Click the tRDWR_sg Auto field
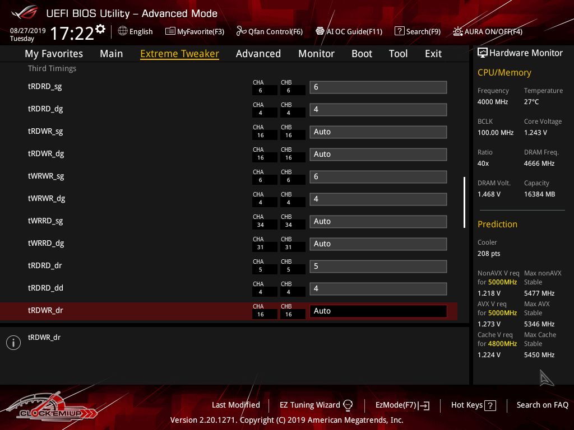 click(x=378, y=132)
